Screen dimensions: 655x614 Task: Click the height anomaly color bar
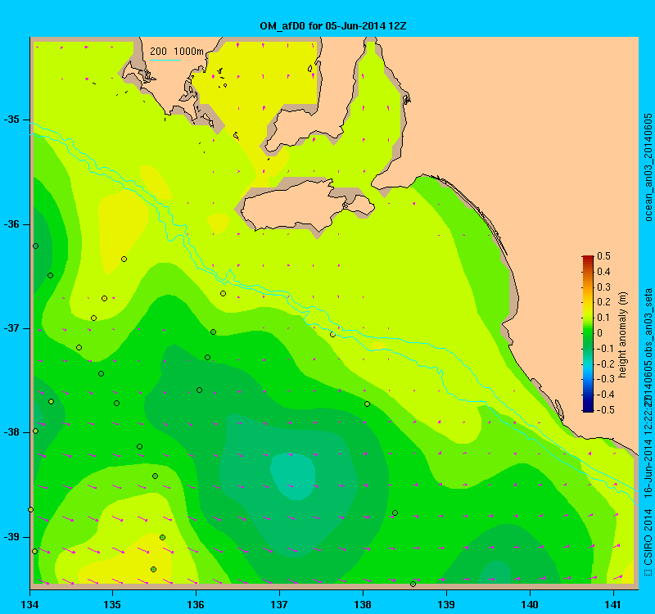click(x=588, y=334)
